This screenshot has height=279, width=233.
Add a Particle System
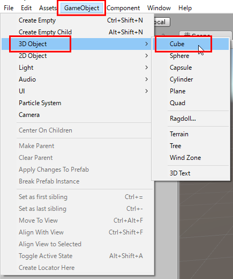pos(76,103)
